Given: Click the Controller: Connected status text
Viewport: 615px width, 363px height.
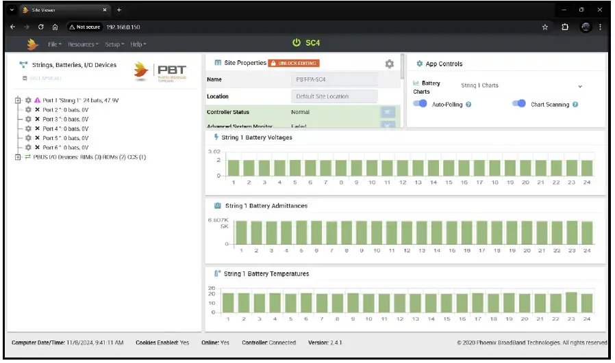Looking at the screenshot, I should 268,342.
